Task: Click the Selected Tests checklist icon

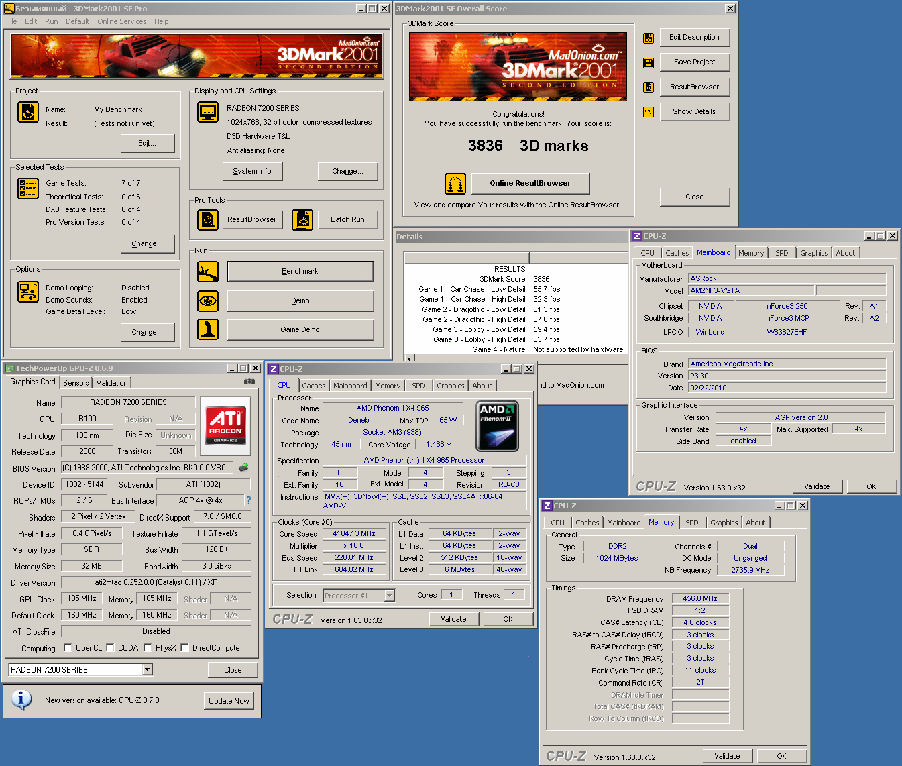Action: point(28,188)
